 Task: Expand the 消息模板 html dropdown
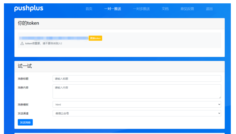click(137, 104)
